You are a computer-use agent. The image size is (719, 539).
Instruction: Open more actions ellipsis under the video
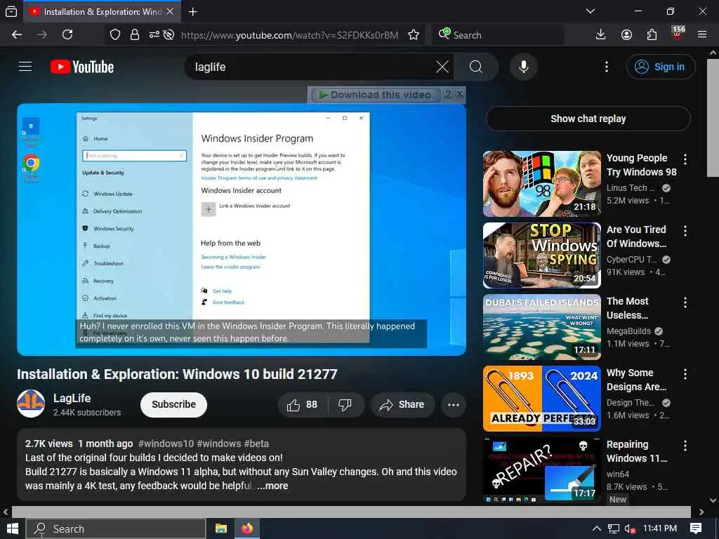click(454, 405)
